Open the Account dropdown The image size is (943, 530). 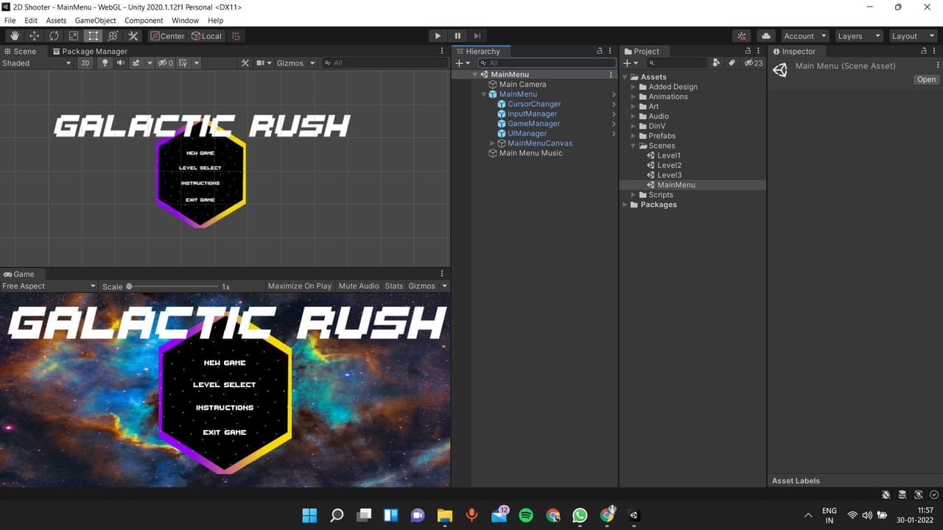click(x=804, y=36)
